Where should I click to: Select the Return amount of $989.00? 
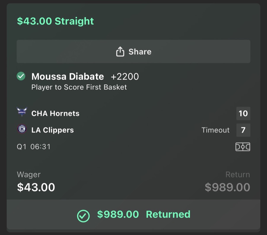click(227, 187)
